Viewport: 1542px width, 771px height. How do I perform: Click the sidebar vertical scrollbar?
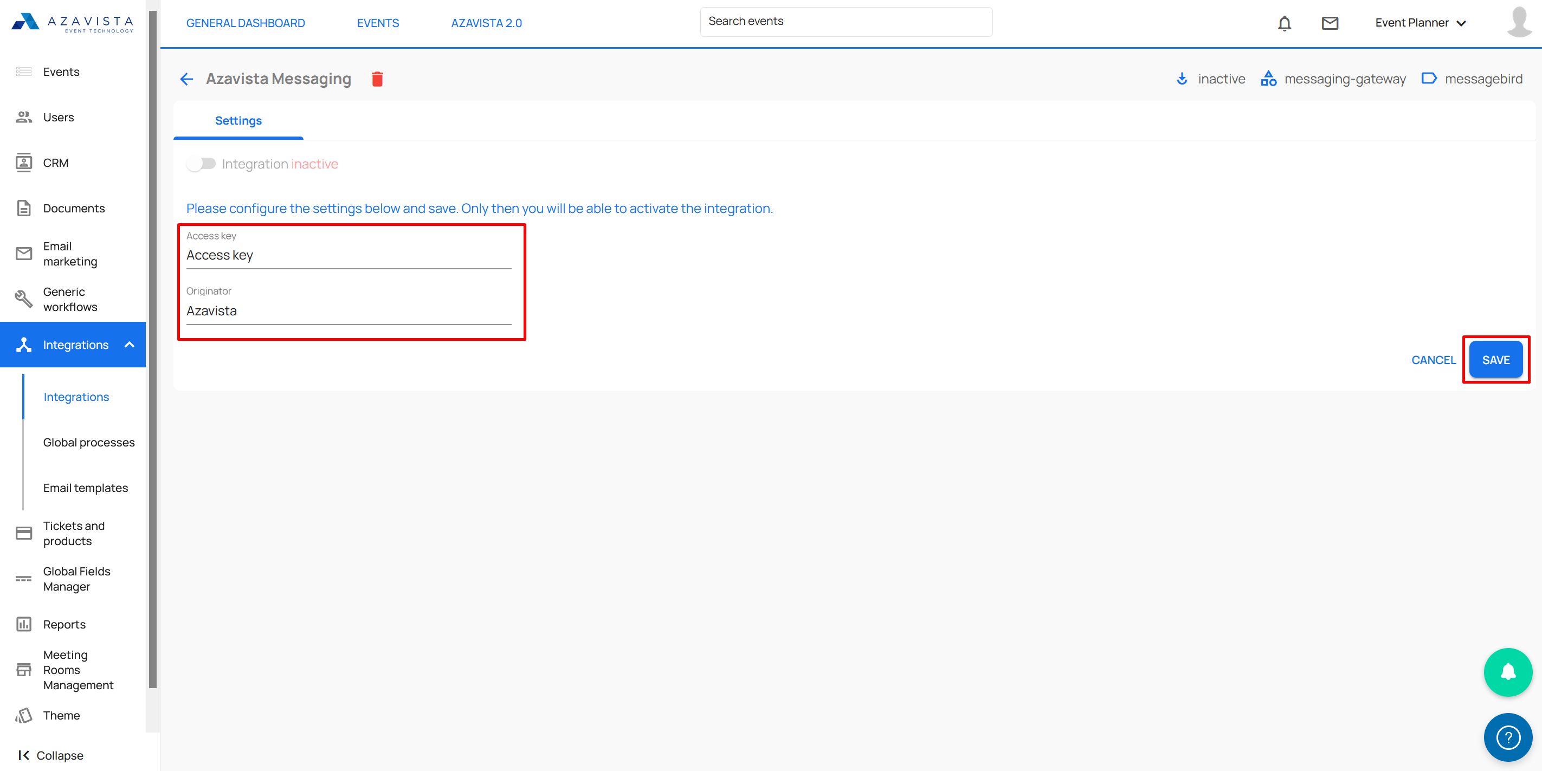pos(153,349)
